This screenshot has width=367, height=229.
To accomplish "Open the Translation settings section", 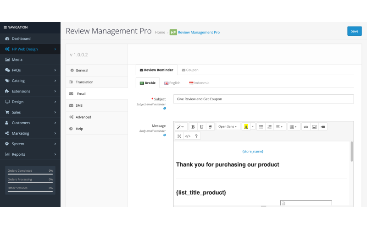I will pyautogui.click(x=97, y=82).
